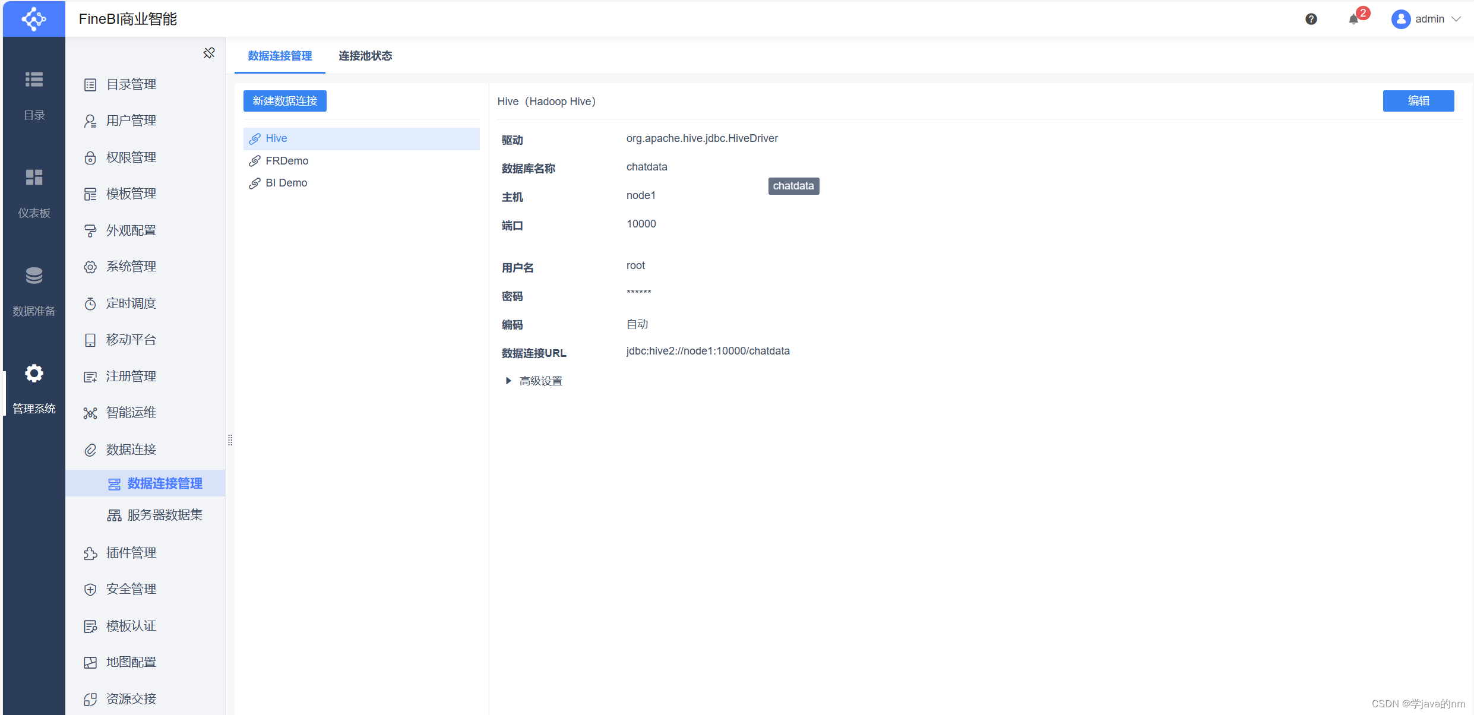
Task: Select the FRDemo connection entry
Action: point(362,161)
